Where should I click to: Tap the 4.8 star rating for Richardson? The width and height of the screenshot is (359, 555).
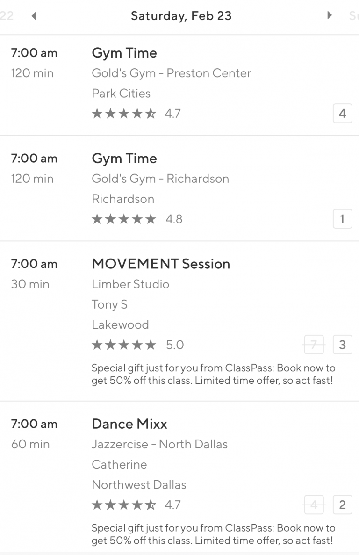click(x=136, y=219)
